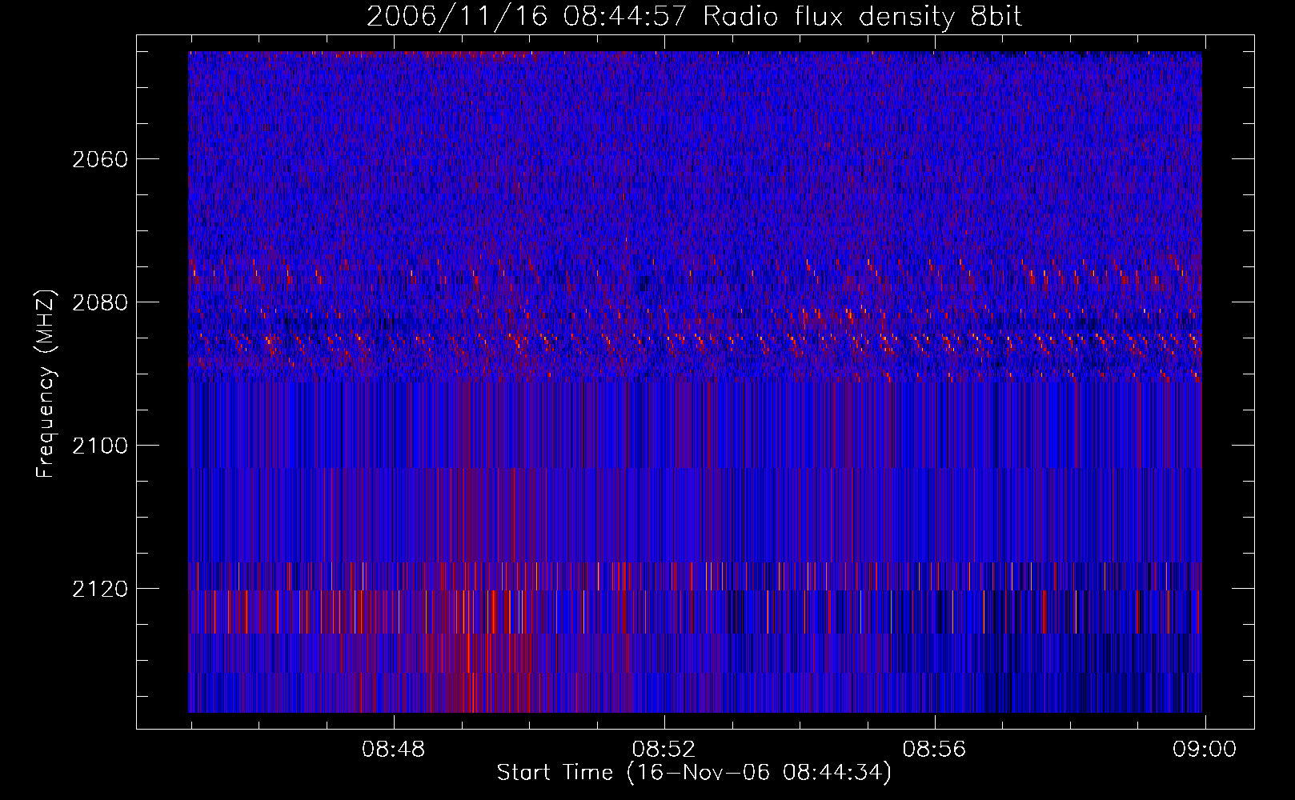Click the 2120 frequency tick label

point(100,589)
